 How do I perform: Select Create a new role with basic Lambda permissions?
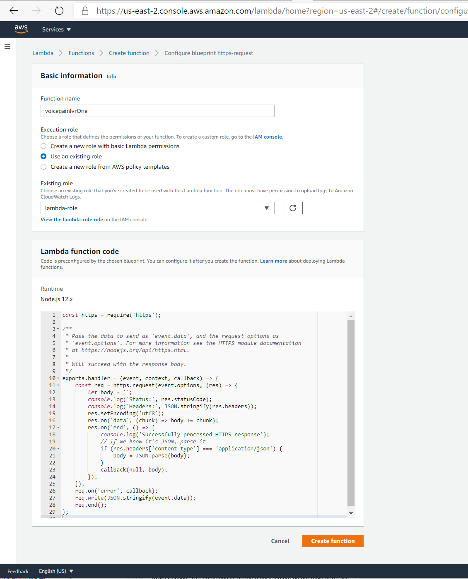coord(43,146)
